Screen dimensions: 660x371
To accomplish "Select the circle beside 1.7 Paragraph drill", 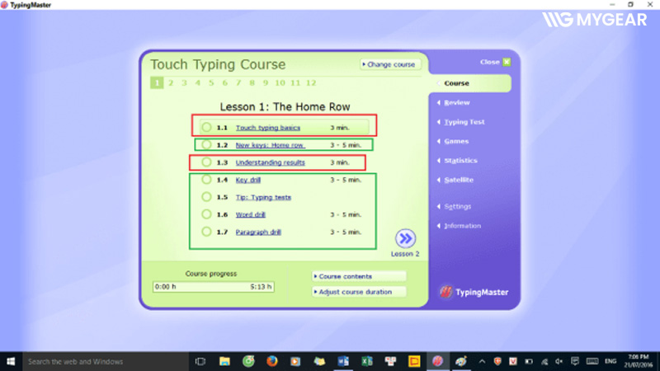I will (206, 232).
